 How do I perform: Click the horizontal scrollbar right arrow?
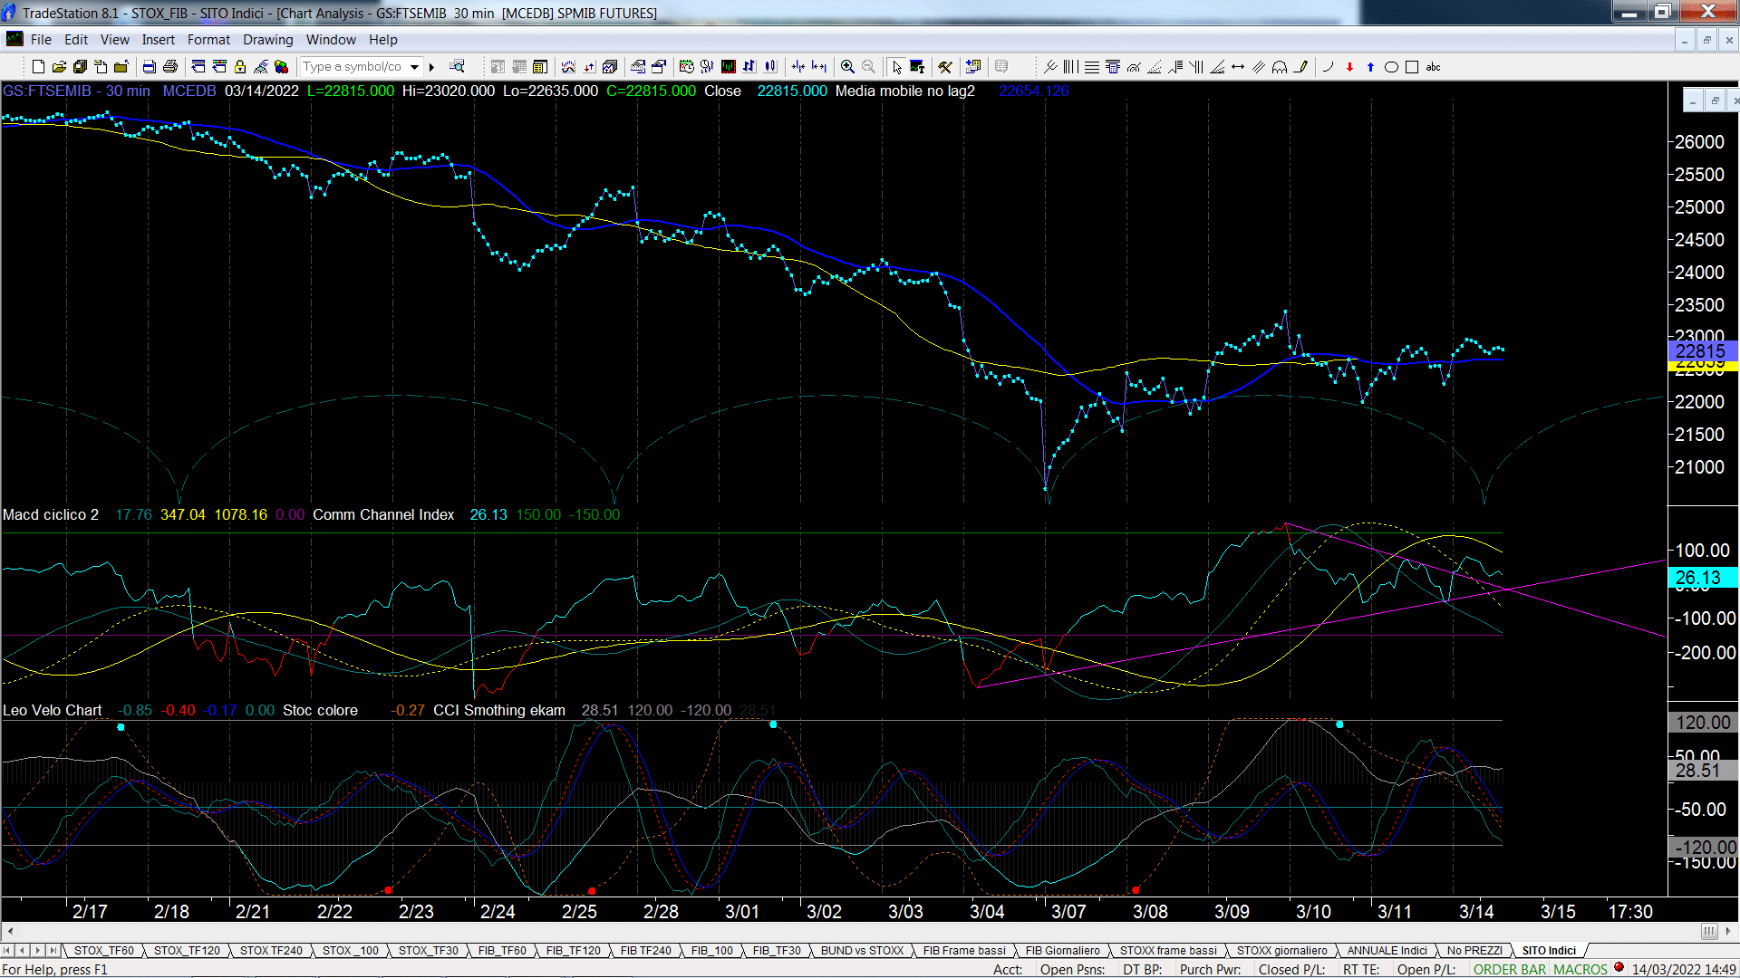[1728, 931]
